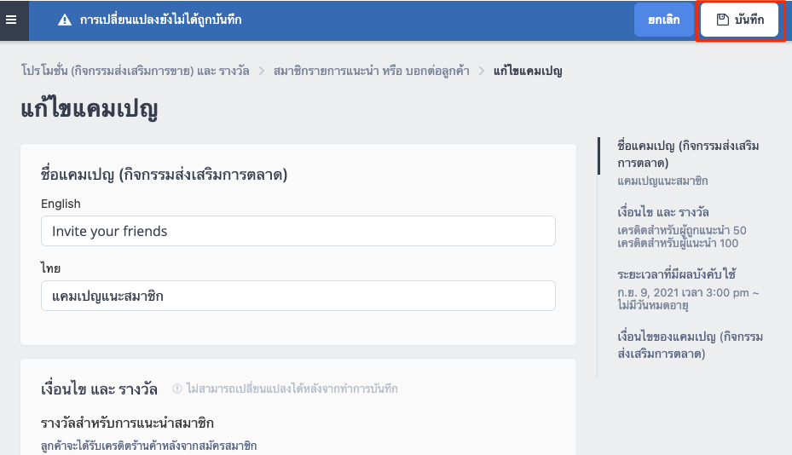
Task: Click the แก้ไขแคมเปญ page heading
Action: 90,109
